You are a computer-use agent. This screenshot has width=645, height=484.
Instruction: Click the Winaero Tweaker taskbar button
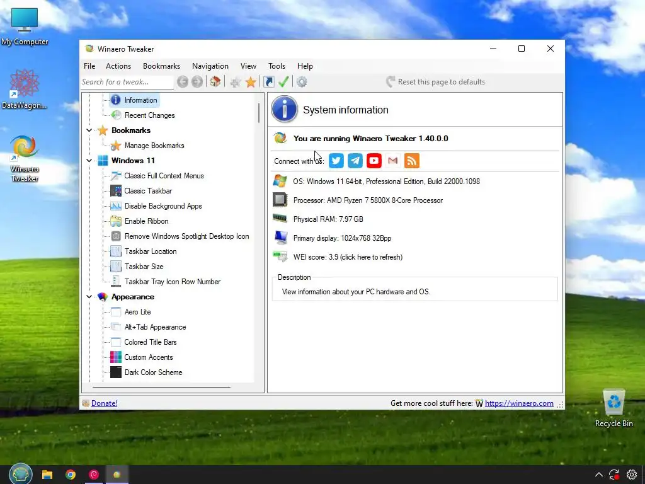117,475
